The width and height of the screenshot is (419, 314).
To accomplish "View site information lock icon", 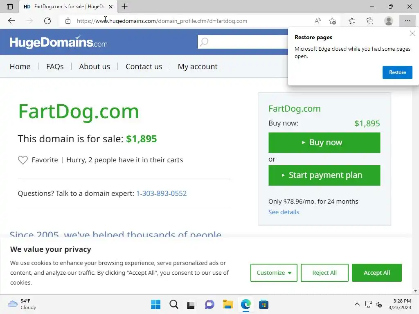I will [68, 21].
